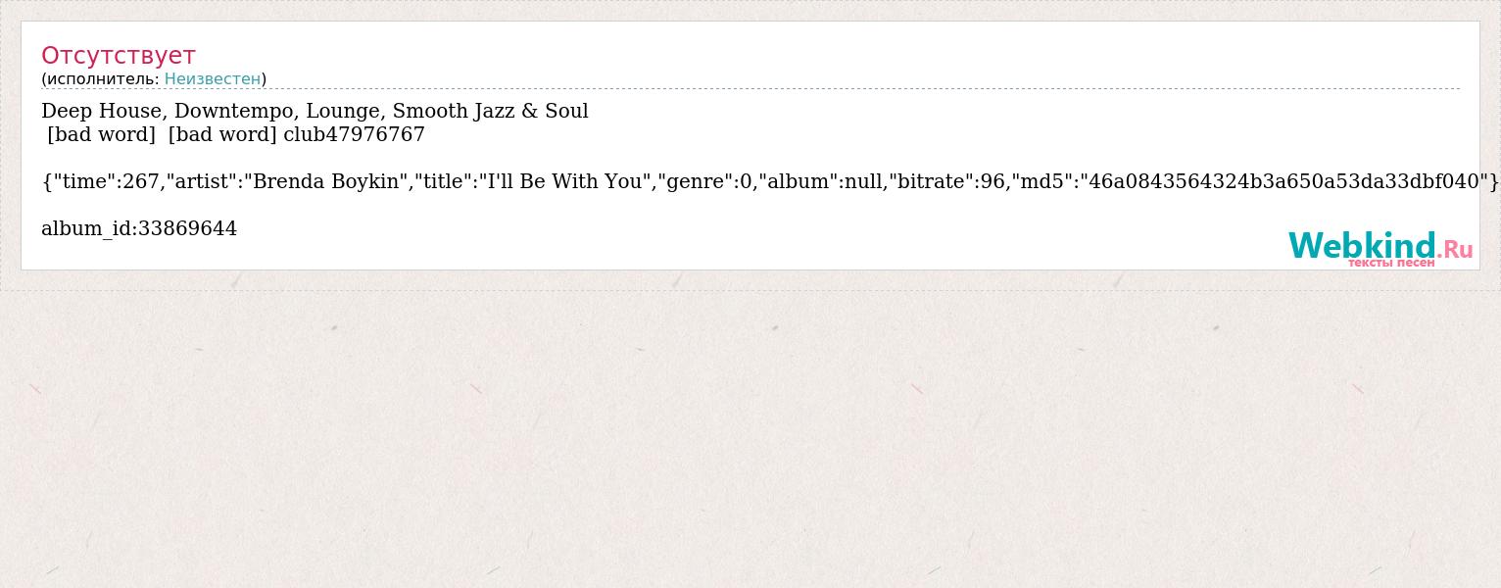The width and height of the screenshot is (1501, 588).
Task: Click the album_id:33869644 line
Action: click(139, 228)
